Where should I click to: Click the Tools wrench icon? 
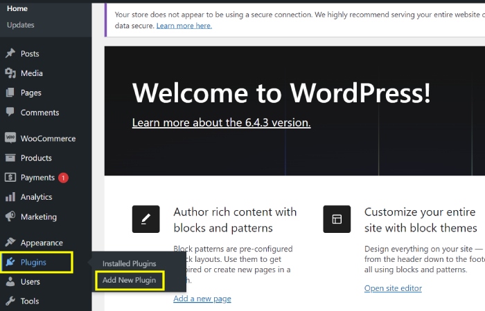coord(10,301)
